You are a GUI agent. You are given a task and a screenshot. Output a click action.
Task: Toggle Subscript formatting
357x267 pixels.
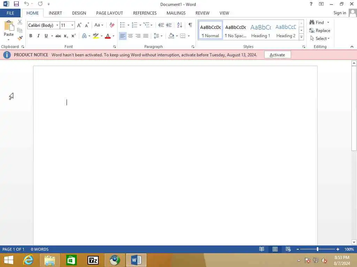[66, 36]
